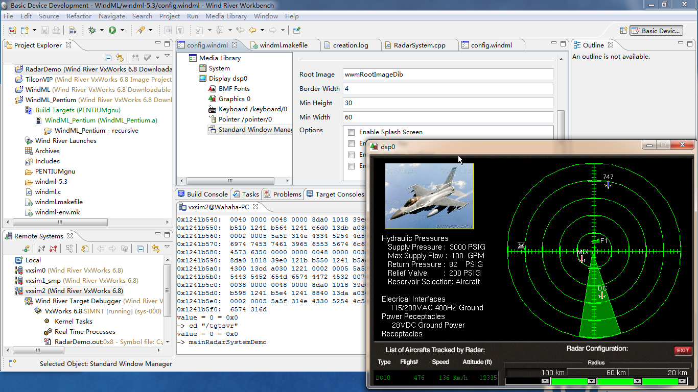Click the Back arrow navigation icon
Screen dimensions: 698x392
tap(252, 30)
